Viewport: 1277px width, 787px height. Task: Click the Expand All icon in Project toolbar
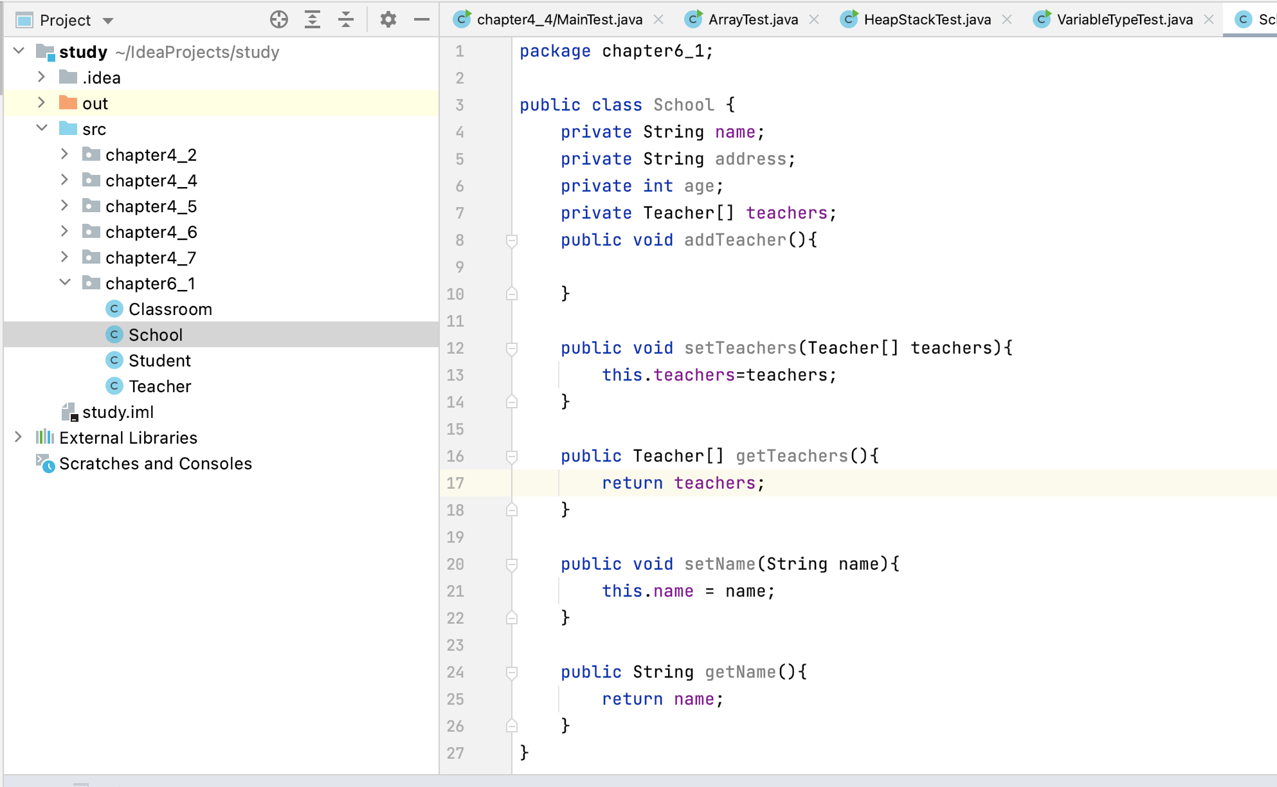[312, 19]
